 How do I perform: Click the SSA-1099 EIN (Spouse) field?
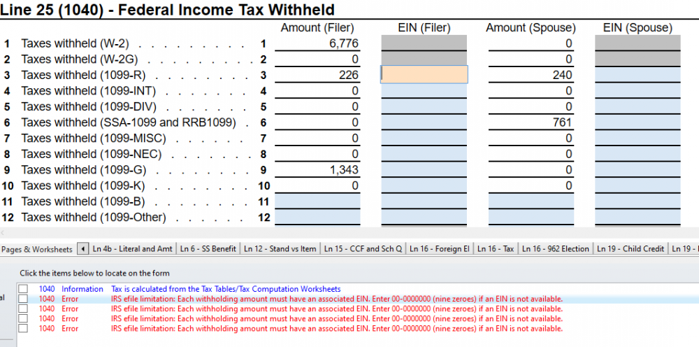point(638,122)
